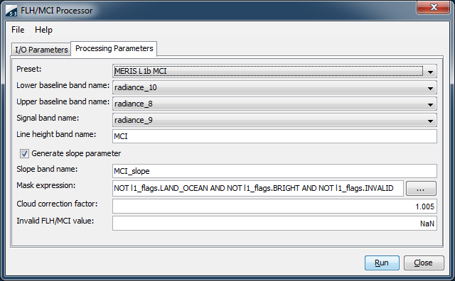
Task: Click the Slope band name field
Action: pyautogui.click(x=274, y=171)
